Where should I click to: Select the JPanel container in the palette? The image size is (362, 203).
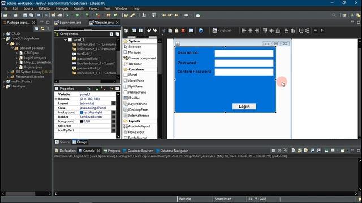coord(131,75)
